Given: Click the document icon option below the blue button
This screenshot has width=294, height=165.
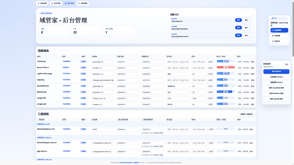Looking at the screenshot, I should pos(279,36).
